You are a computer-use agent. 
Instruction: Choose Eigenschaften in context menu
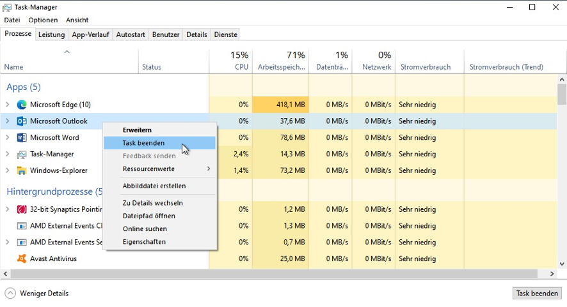click(x=159, y=242)
